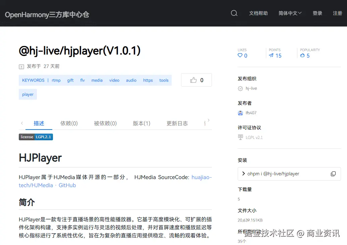Screen dimensions: 347x245
Task: Switch to the 被依赖(0) tab
Action: click(105, 124)
